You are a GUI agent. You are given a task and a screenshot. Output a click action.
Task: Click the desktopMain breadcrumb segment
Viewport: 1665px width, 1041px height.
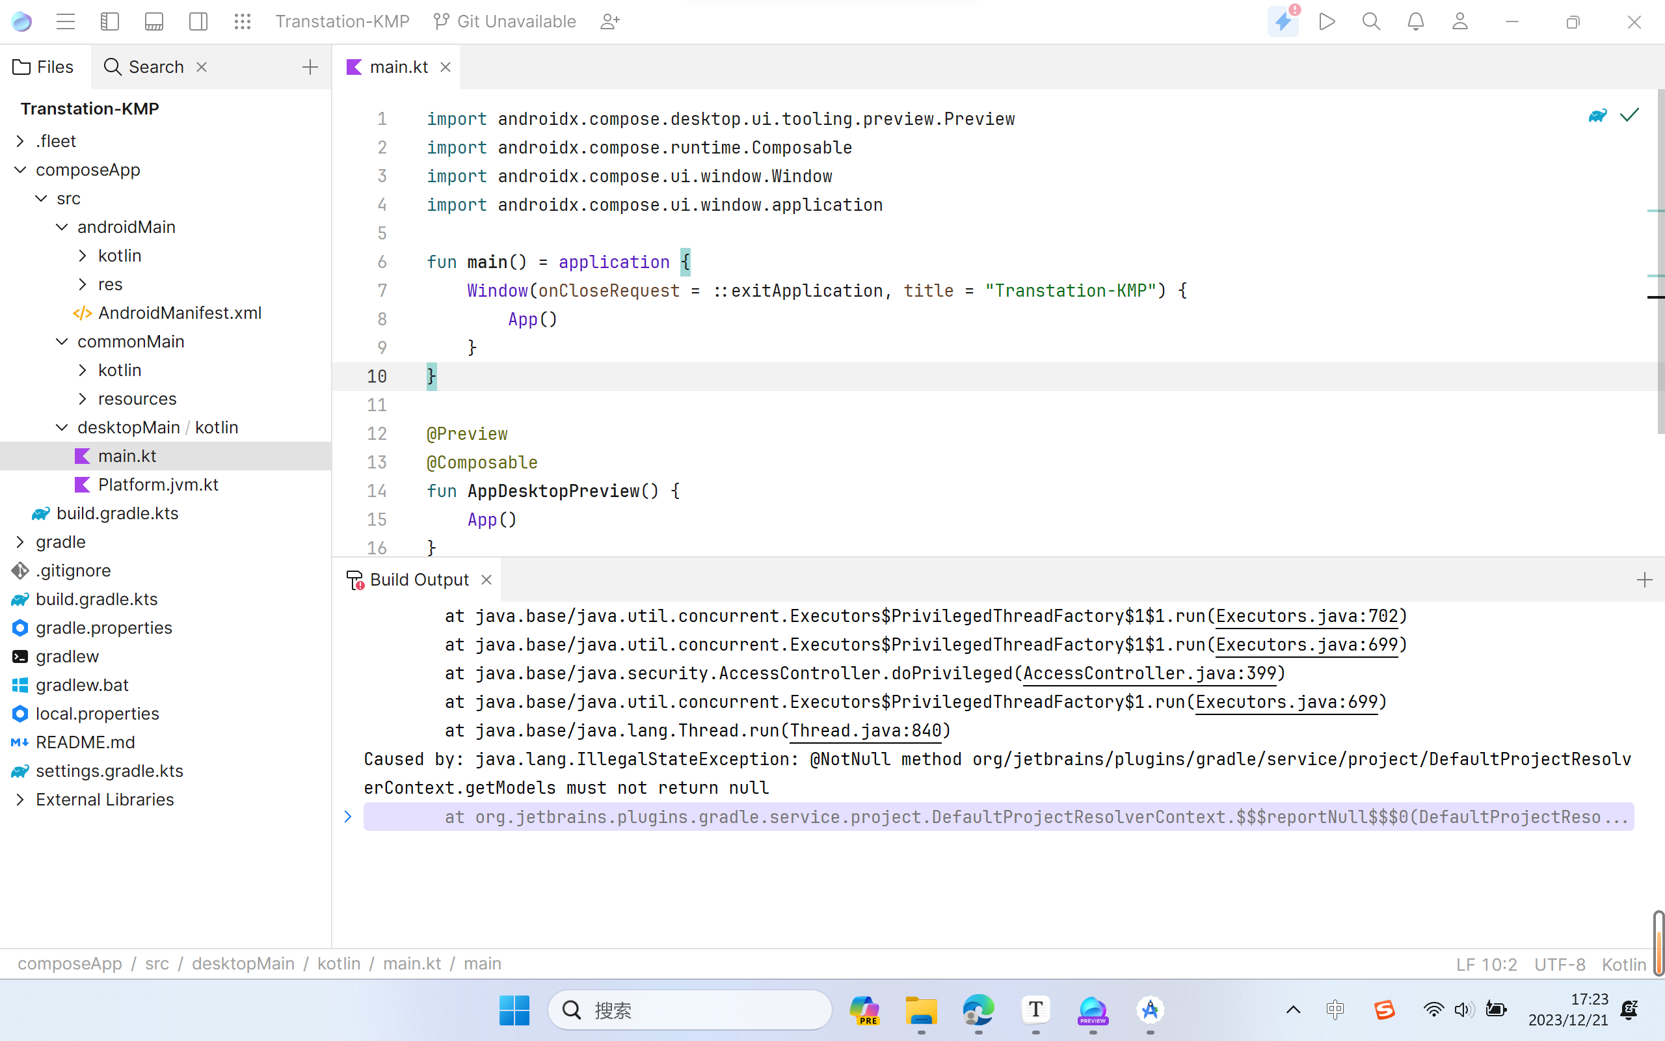(243, 963)
